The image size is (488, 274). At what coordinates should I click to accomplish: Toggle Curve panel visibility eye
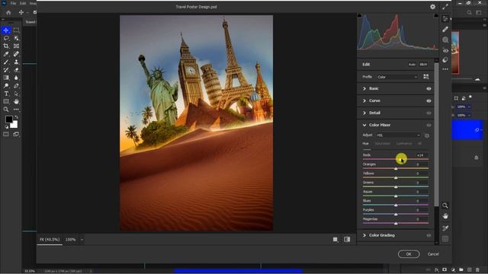[429, 101]
